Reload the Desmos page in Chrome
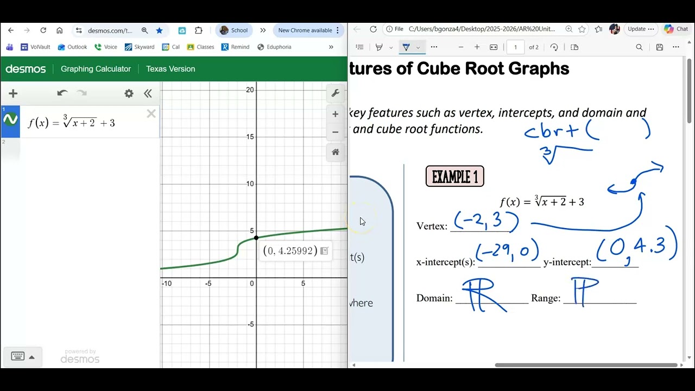The image size is (695, 391). pos(43,30)
